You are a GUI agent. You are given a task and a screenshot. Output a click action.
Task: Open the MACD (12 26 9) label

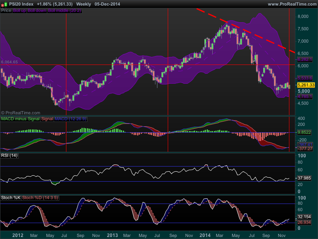tap(71, 119)
